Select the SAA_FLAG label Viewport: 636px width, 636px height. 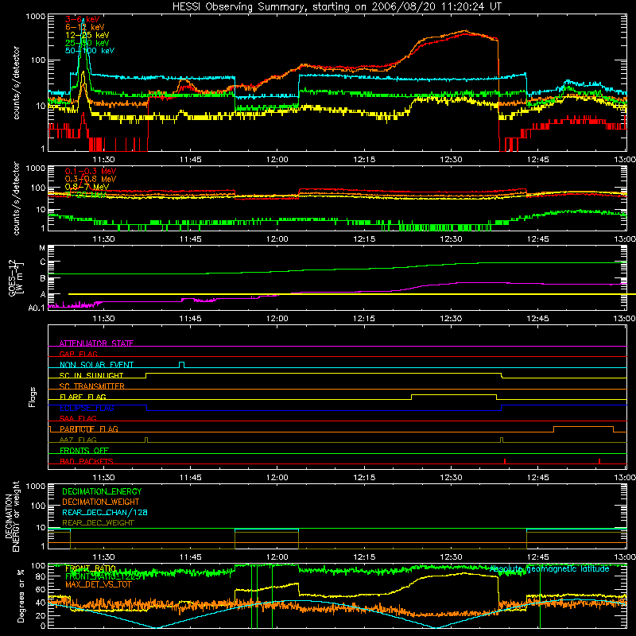click(78, 418)
